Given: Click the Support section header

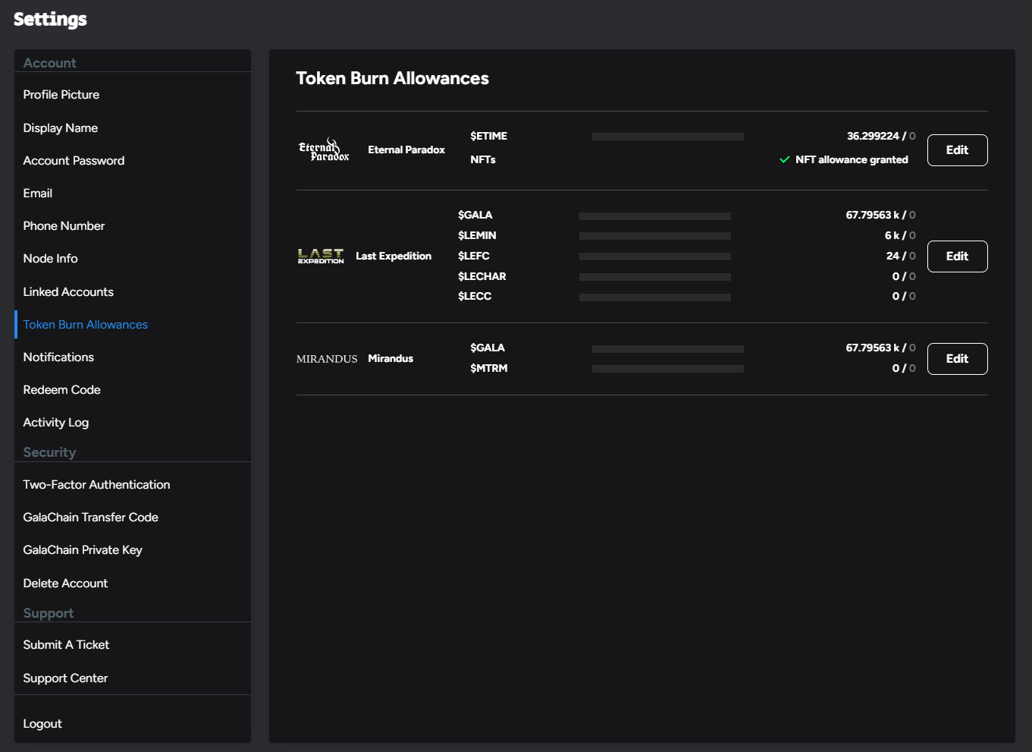Looking at the screenshot, I should 49,613.
